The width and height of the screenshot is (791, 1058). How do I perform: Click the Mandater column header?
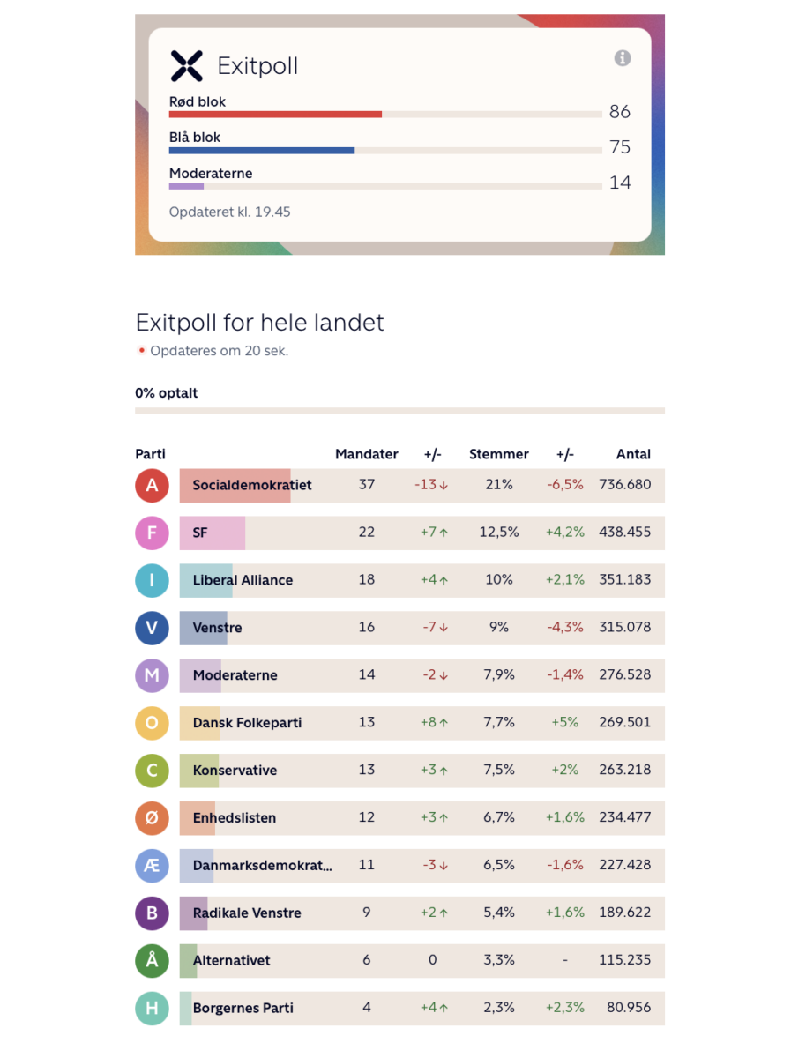(x=367, y=454)
